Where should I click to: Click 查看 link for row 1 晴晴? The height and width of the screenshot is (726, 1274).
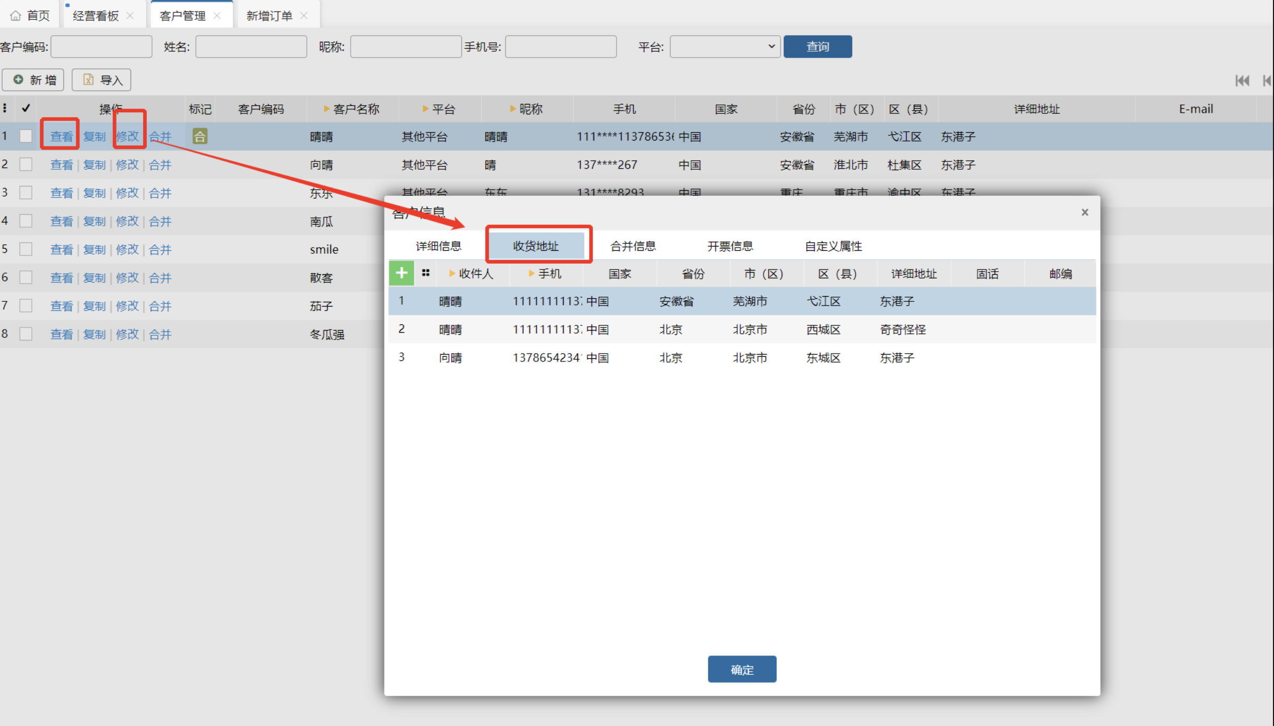pyautogui.click(x=62, y=136)
